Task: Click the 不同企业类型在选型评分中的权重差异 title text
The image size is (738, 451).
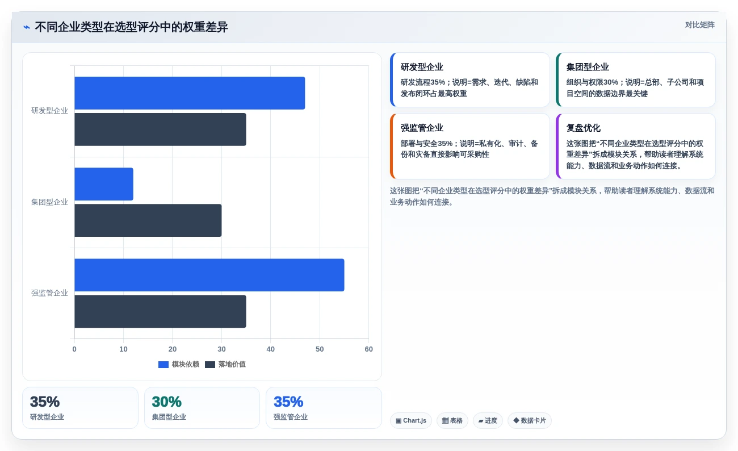Action: 131,27
